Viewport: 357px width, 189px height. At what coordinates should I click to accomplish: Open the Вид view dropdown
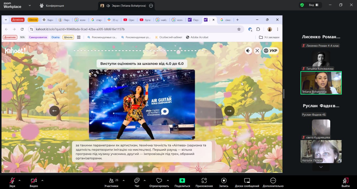311,5
